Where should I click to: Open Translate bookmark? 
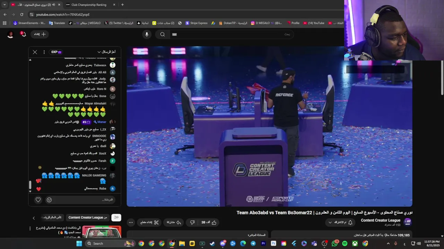(x=57, y=23)
